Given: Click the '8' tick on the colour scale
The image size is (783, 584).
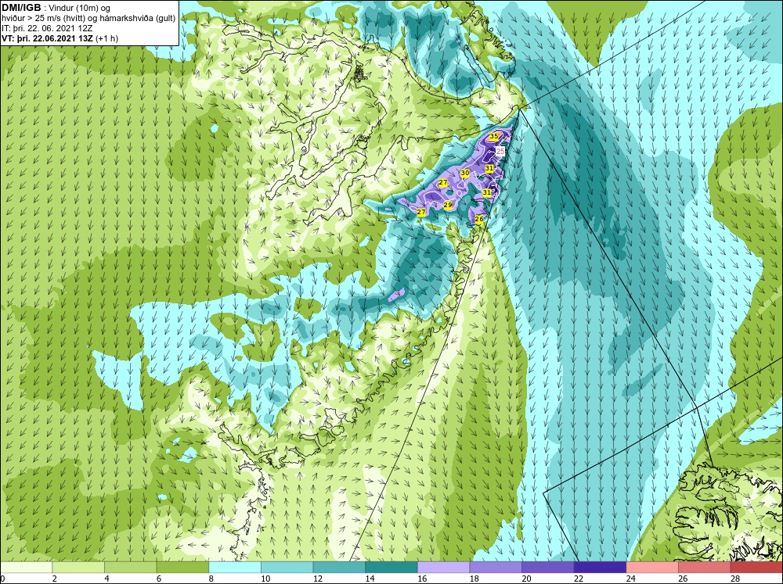Looking at the screenshot, I should click(x=211, y=579).
